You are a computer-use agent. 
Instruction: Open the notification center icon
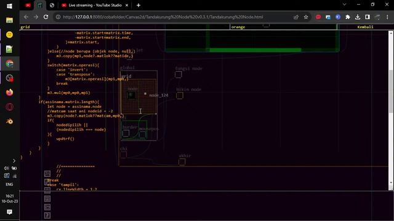pyautogui.click(x=10, y=212)
